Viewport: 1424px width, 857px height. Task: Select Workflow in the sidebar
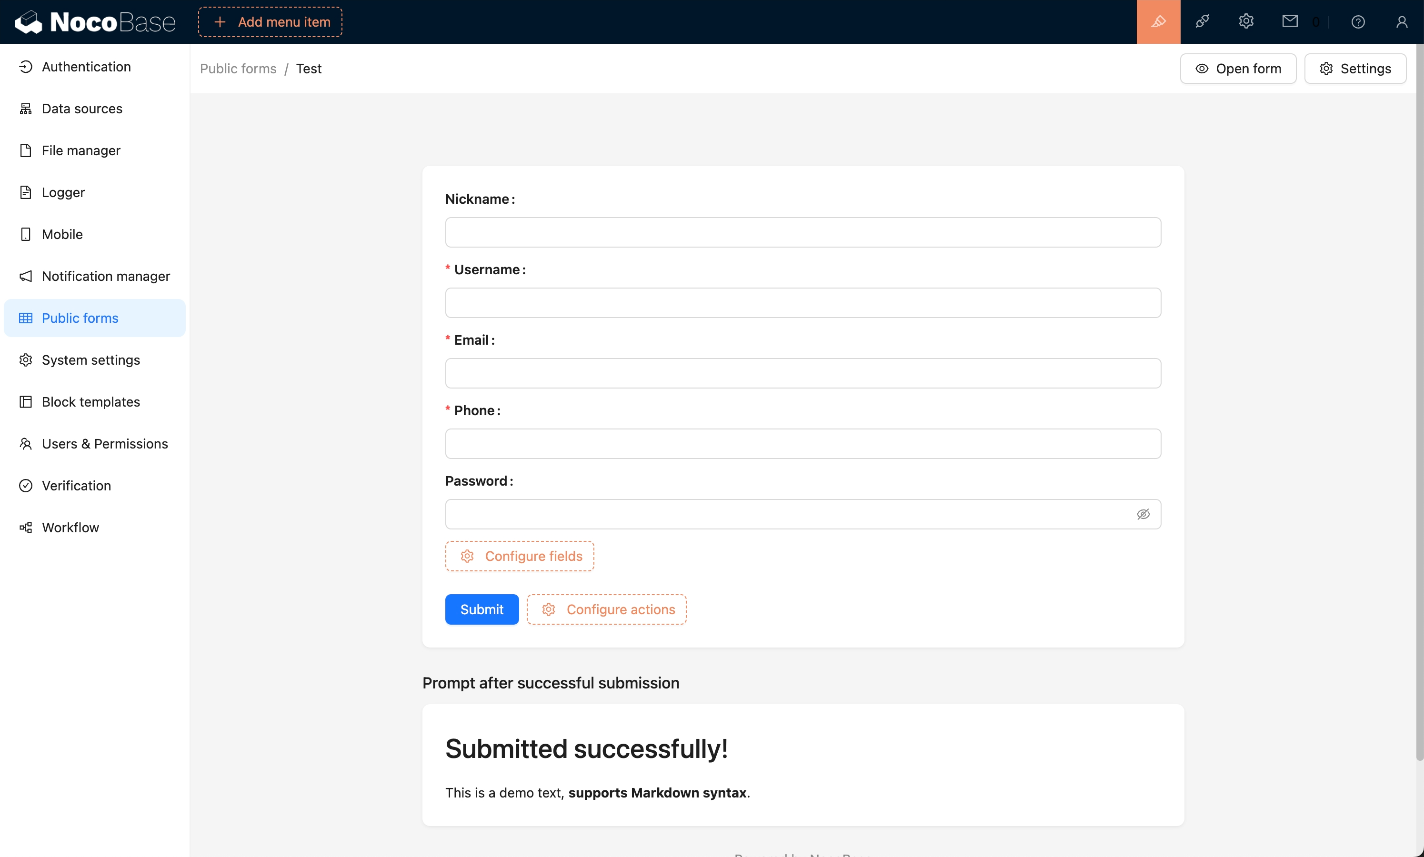[x=70, y=527]
